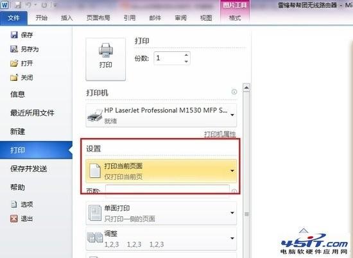Click the printer info circle icon
353x258 pixels.
(234, 92)
